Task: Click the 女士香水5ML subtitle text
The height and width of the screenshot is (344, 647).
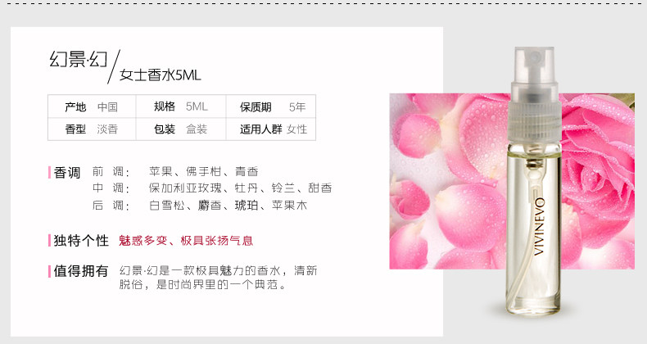Action: pos(160,75)
